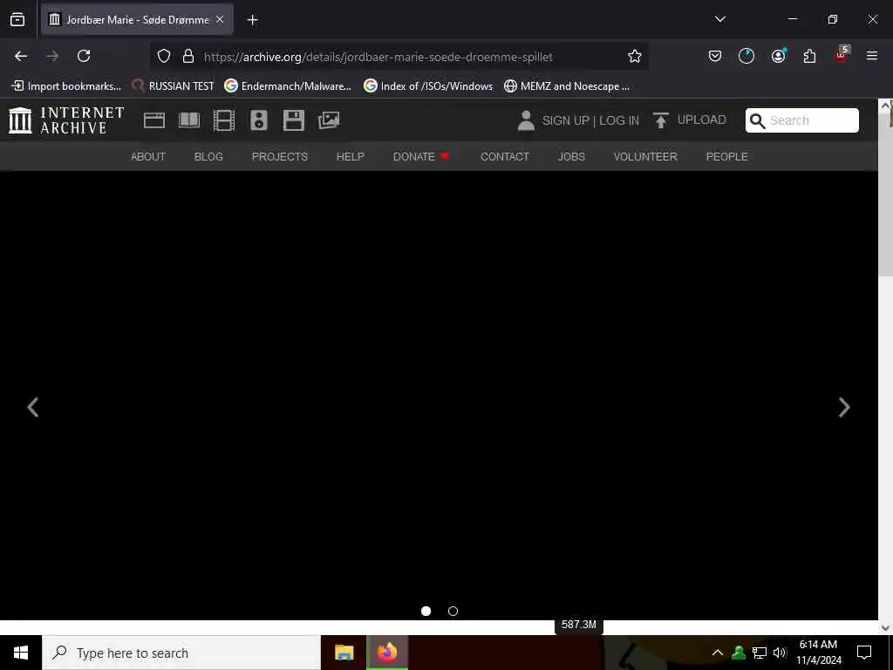Open the Index of /ISOs/Windows bookmark
Viewport: 893px width, 670px height.
428,86
